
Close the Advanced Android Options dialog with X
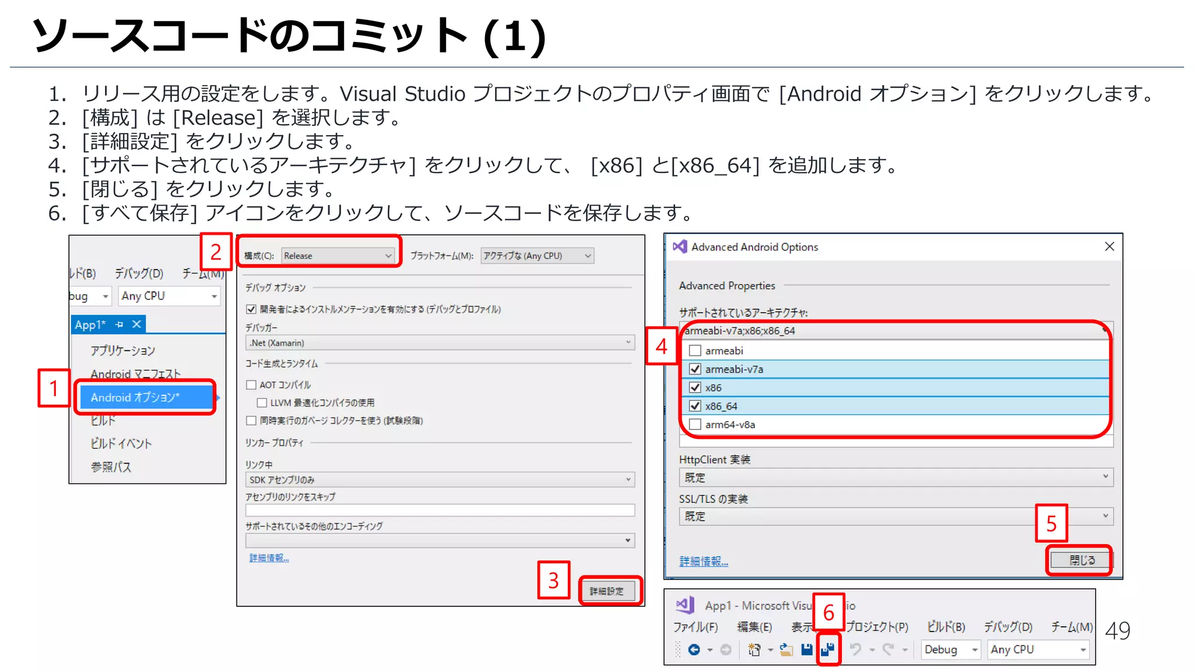(x=1109, y=246)
